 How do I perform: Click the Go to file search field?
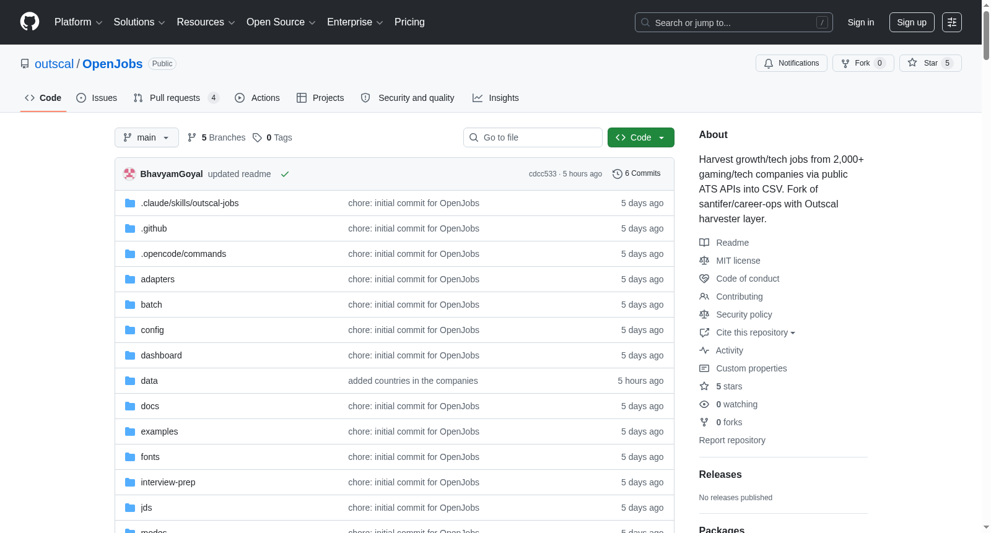coord(533,137)
